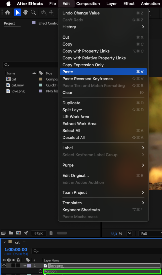Click the cat composition label color swatch

(40, 79)
